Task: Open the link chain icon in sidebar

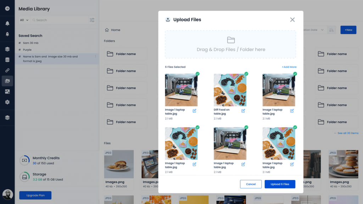Action: tap(7, 70)
